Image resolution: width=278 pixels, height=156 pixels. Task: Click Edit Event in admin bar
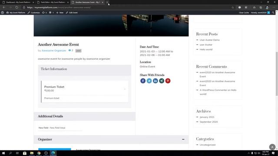[x=72, y=13]
